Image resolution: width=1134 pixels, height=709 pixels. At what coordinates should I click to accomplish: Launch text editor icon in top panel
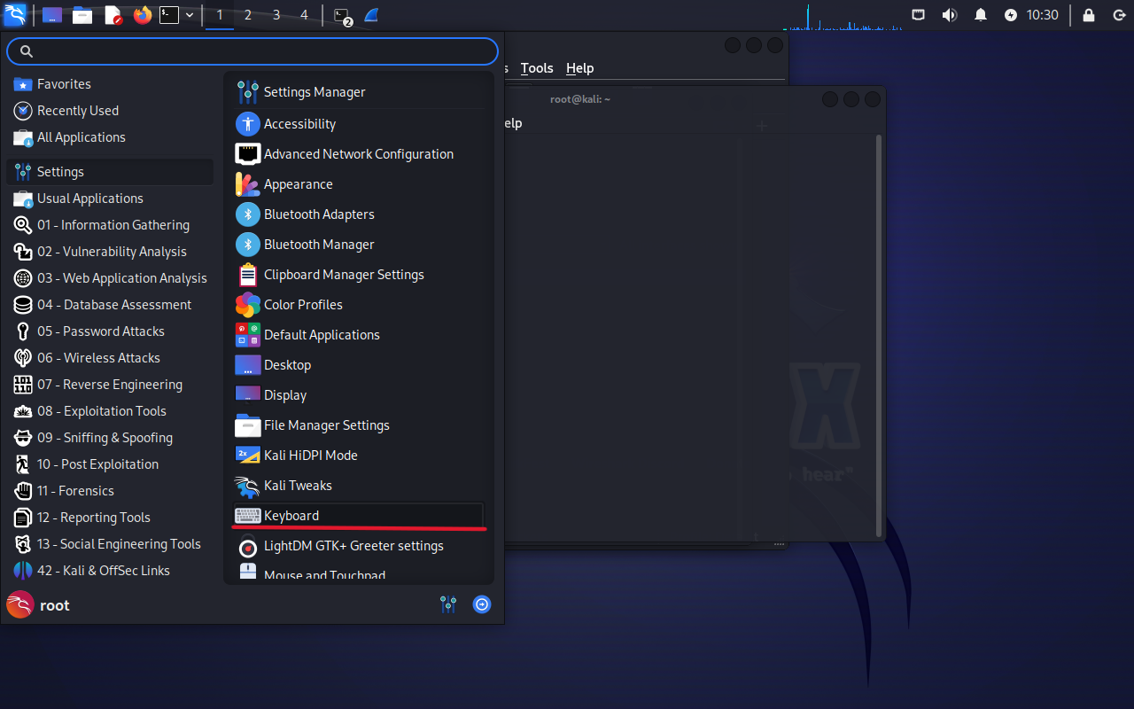click(113, 15)
